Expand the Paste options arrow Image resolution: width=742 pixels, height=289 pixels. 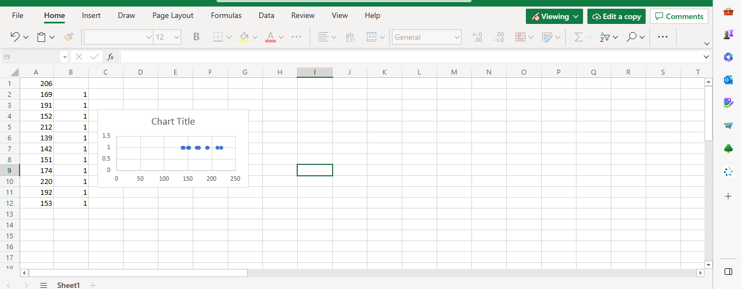[x=52, y=38]
